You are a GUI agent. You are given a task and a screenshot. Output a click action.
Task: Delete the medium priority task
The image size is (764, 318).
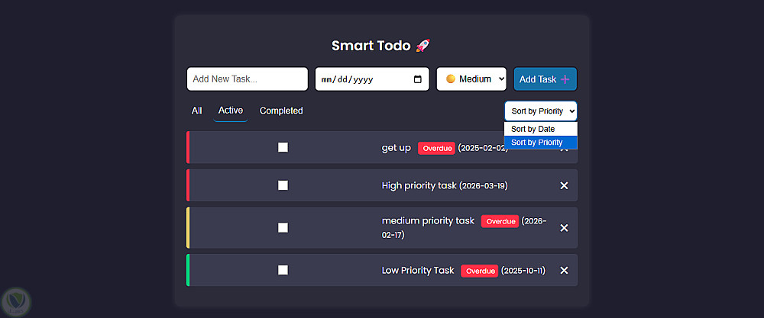pyautogui.click(x=564, y=228)
